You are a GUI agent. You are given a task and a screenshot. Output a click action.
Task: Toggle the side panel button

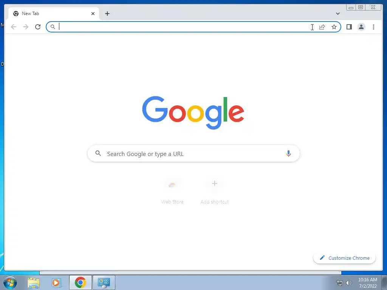point(349,27)
